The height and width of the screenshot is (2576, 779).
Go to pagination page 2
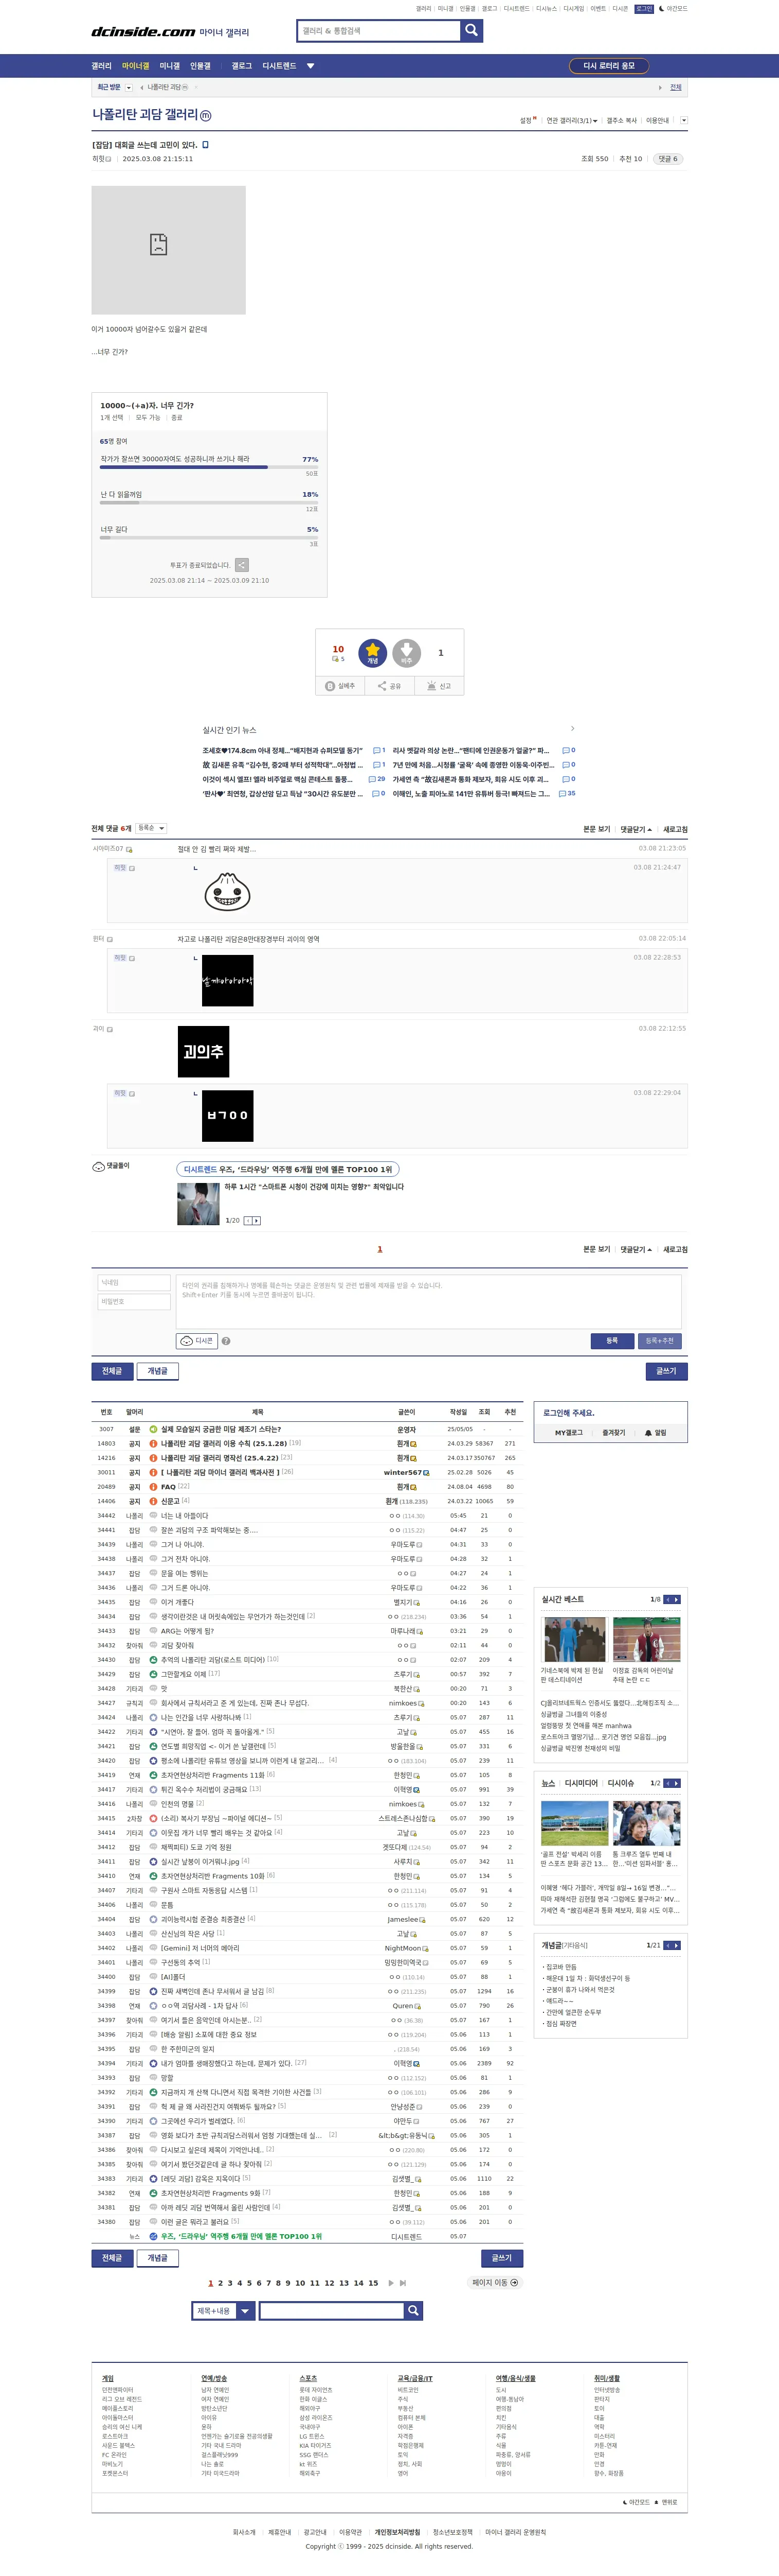point(220,2283)
